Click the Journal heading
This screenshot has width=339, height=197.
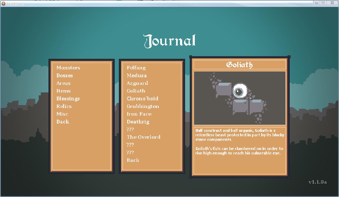point(170,41)
